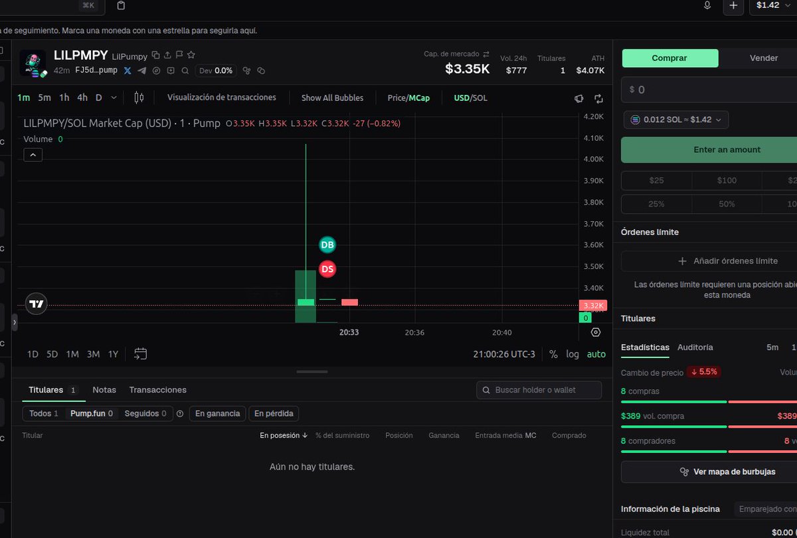
Task: Toggle USD/SOL currency
Action: coord(470,98)
